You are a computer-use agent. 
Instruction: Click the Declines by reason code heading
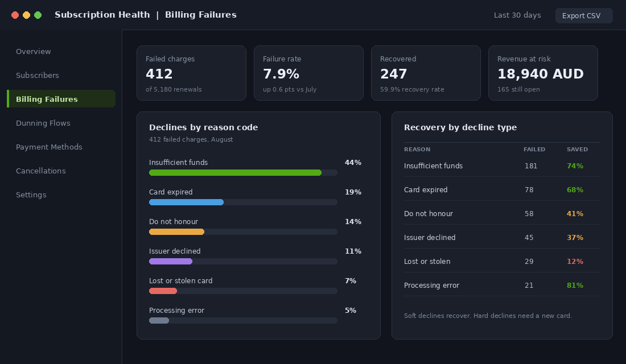pyautogui.click(x=203, y=127)
